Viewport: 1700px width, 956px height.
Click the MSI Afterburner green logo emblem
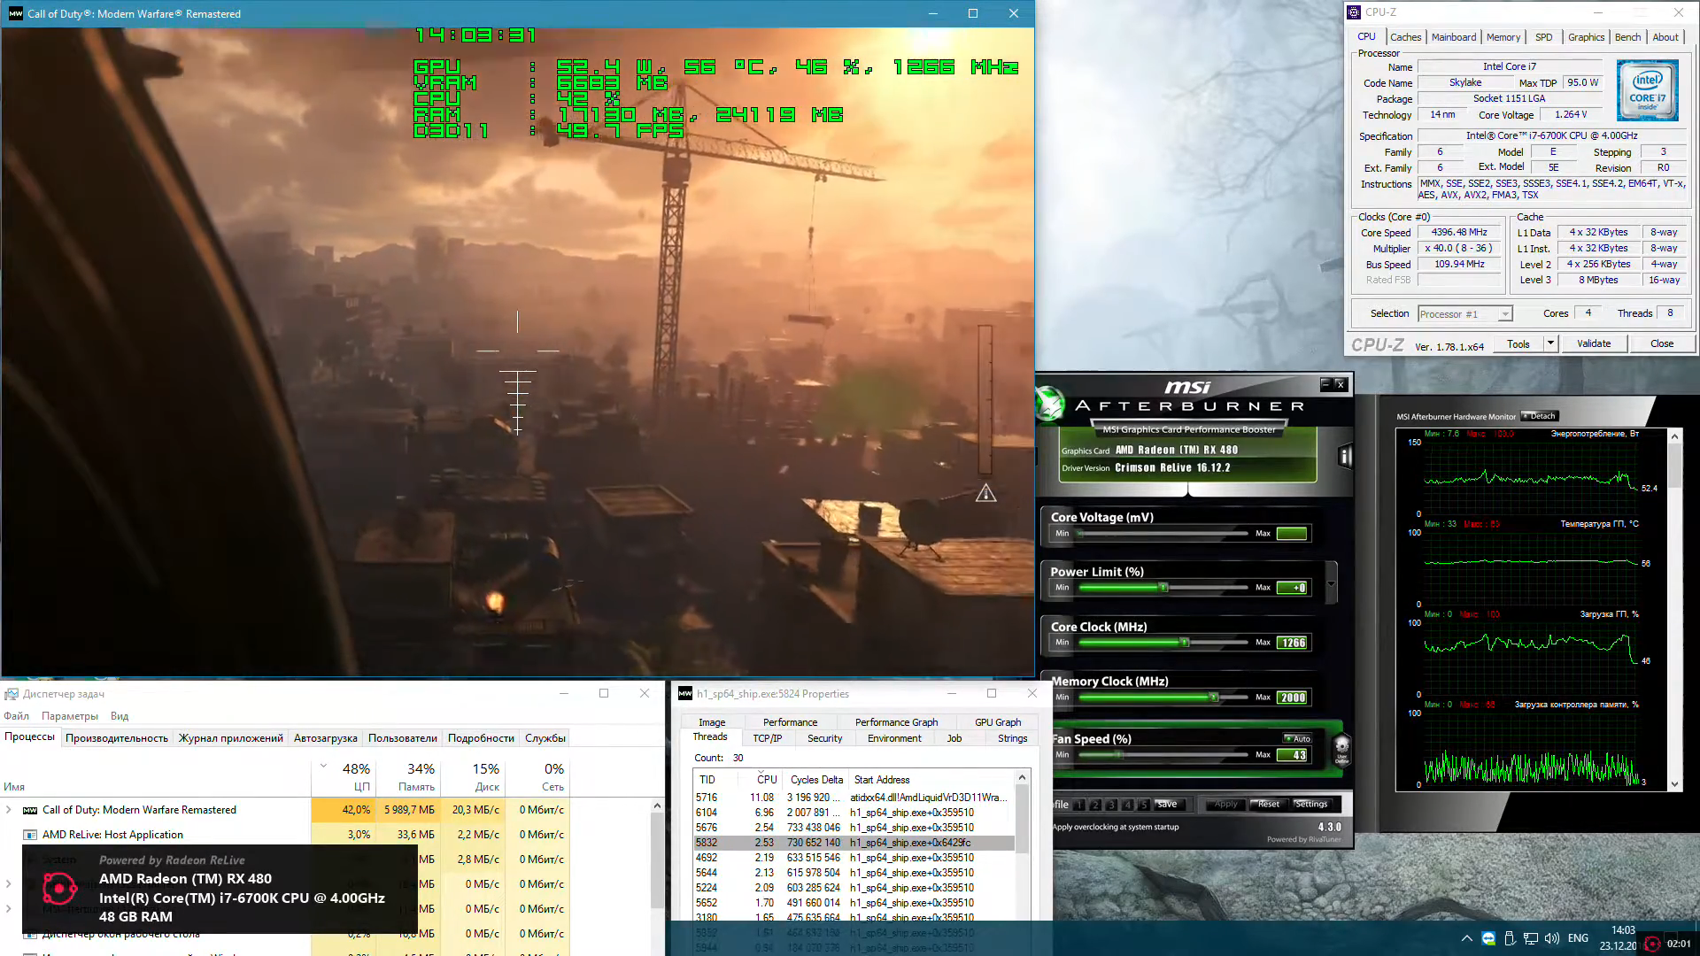click(x=1051, y=405)
